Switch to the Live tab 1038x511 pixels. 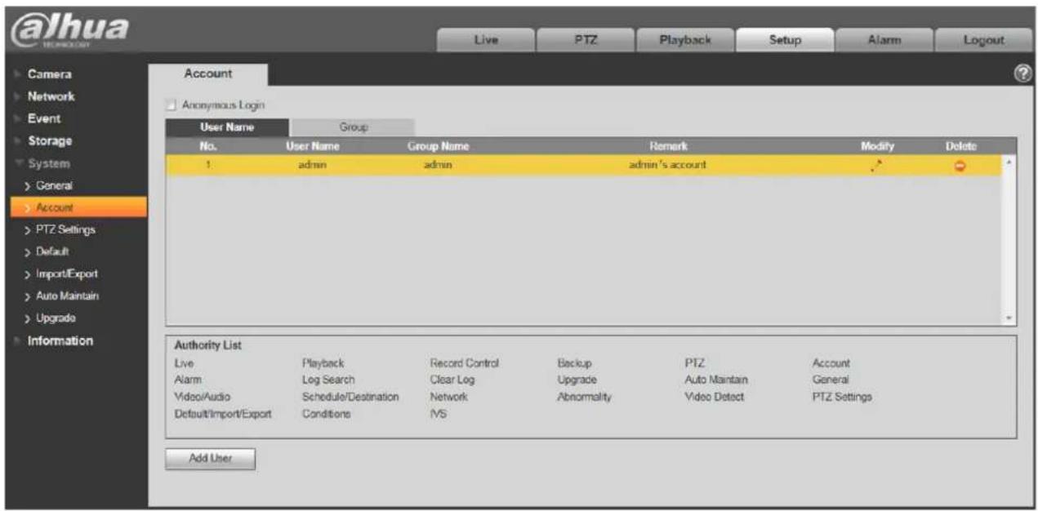pyautogui.click(x=486, y=40)
